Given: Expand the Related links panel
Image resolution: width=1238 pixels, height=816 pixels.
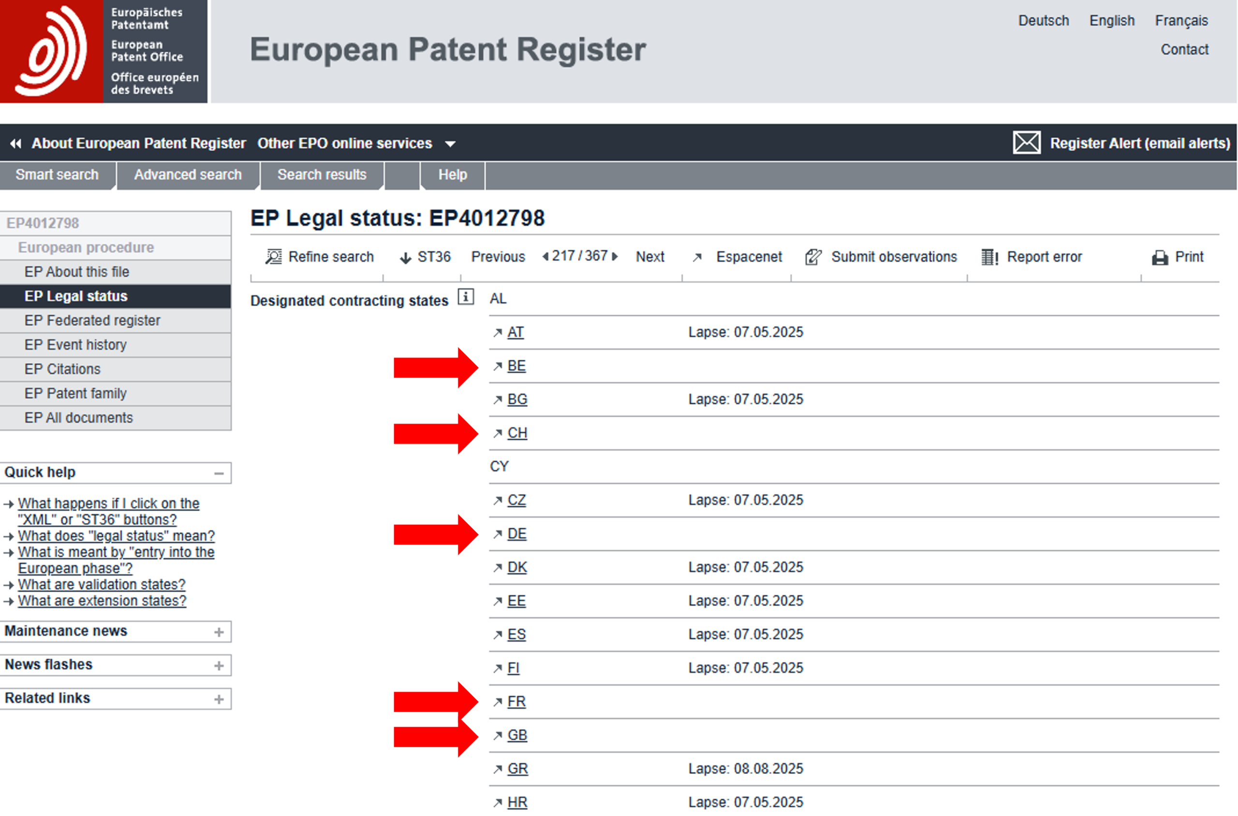Looking at the screenshot, I should point(219,700).
